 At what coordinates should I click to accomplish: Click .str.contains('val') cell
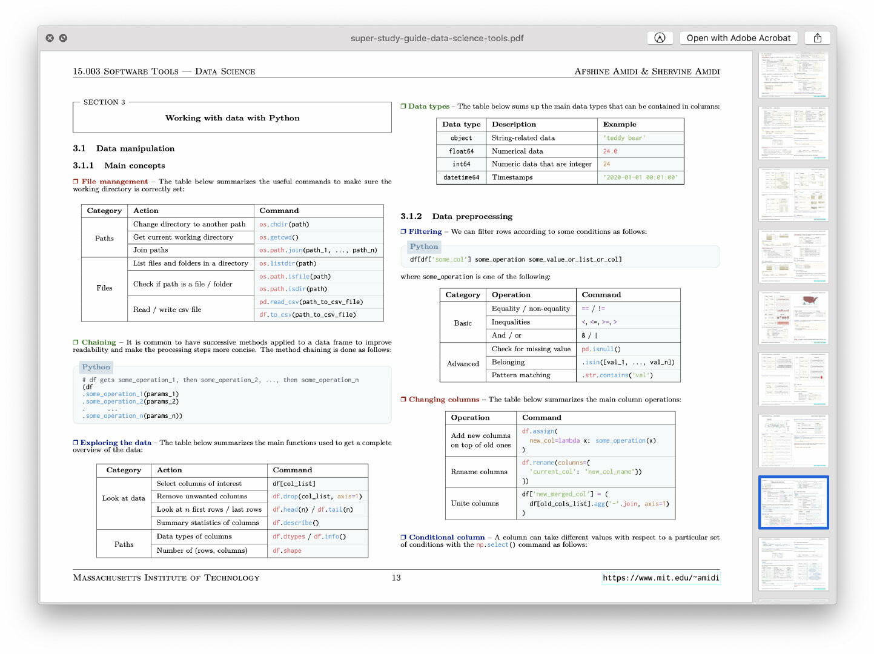point(628,375)
